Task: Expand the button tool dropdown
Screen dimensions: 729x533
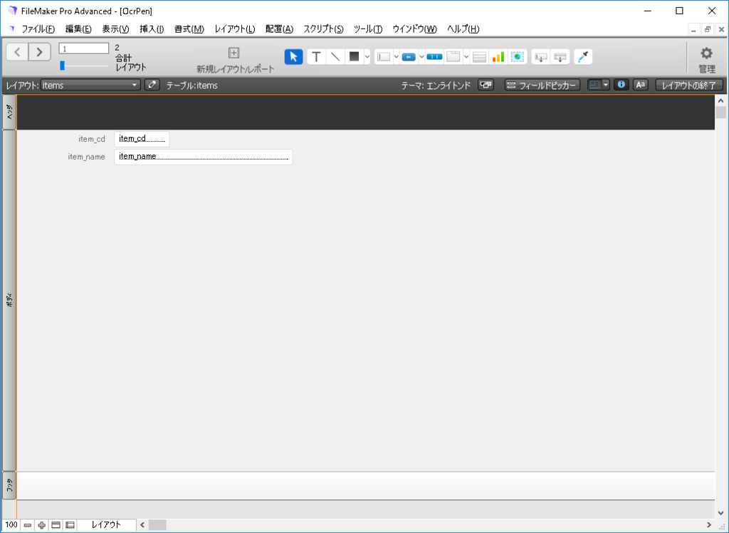Action: [x=421, y=57]
